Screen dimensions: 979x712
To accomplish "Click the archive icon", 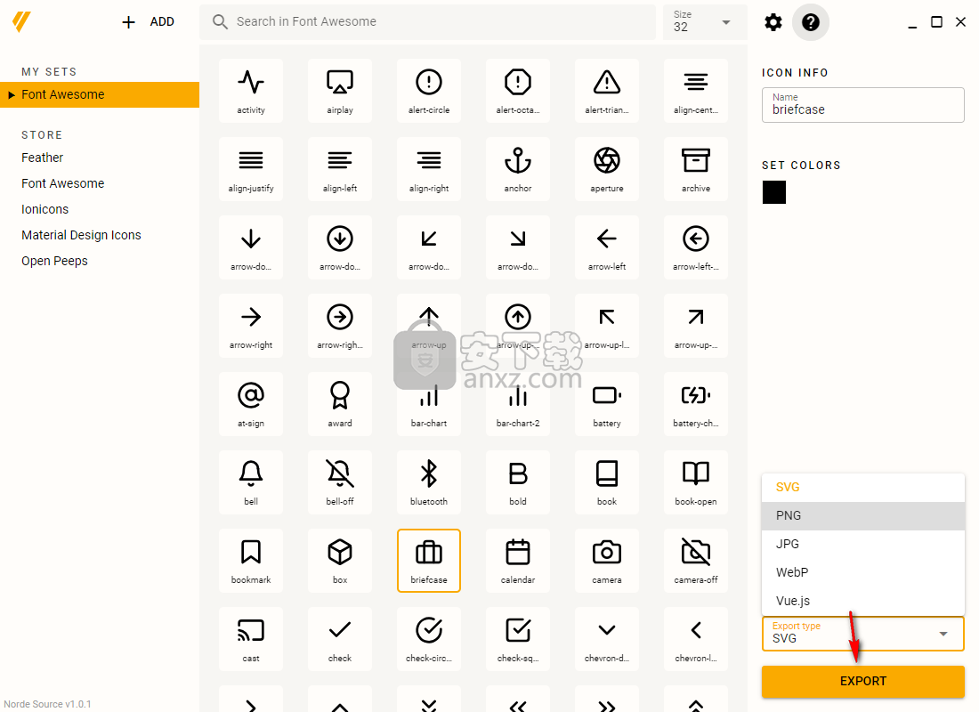I will [696, 169].
